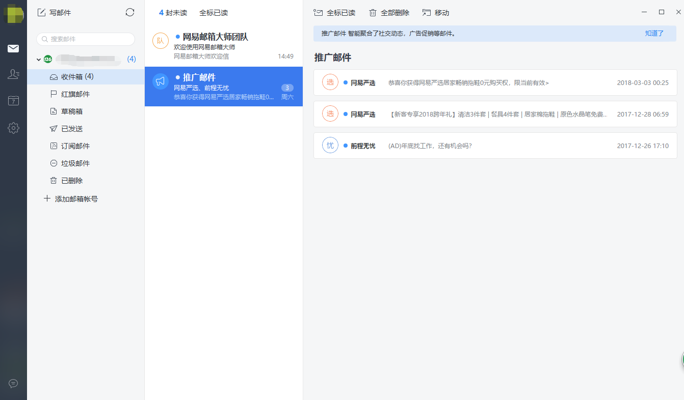Open 网易严选 mail dated 2018-03-03
The height and width of the screenshot is (400, 684).
495,82
